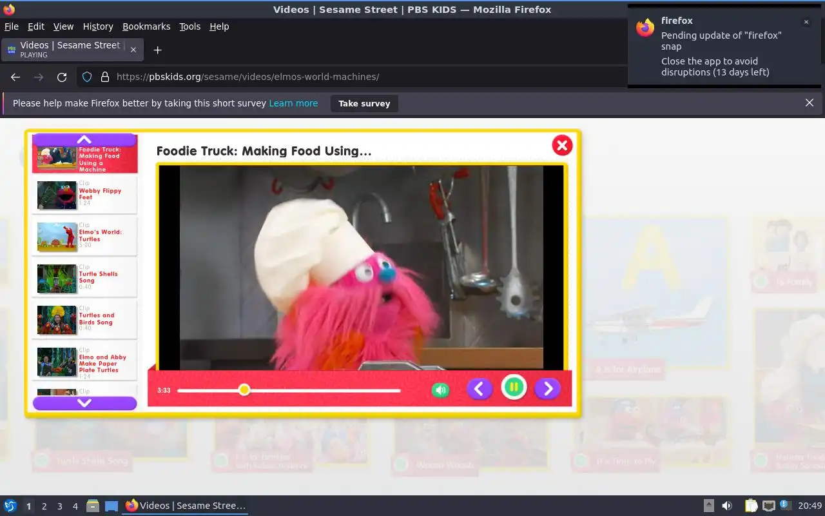Open the Help menu

[219, 26]
